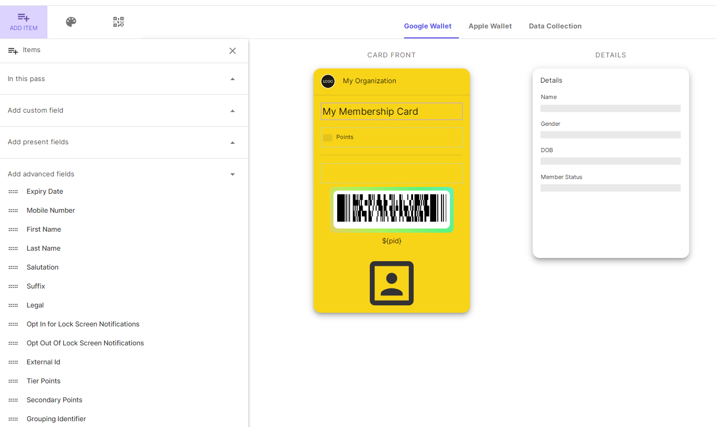This screenshot has height=427, width=716.
Task: Grab the drag handle for First Name
Action: click(13, 230)
